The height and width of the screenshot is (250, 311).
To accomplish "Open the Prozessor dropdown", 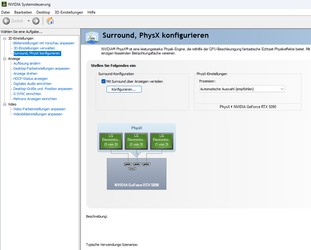I will (242, 89).
